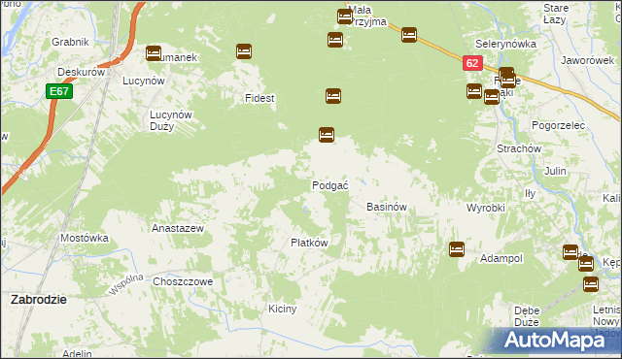Image resolution: width=622 pixels, height=359 pixels.
Task: Select the Wspólna street name
Action: click(x=125, y=284)
